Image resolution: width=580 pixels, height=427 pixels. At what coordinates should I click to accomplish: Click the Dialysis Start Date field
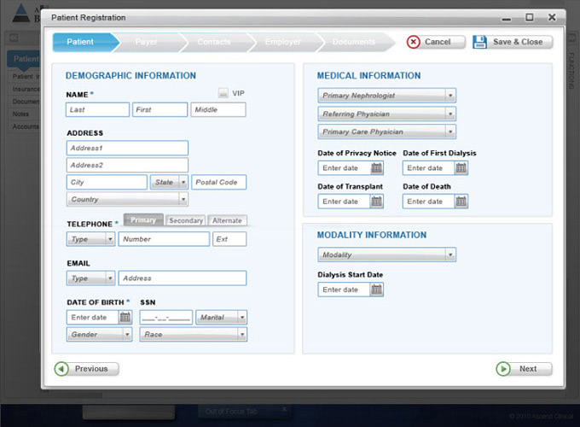click(x=344, y=290)
